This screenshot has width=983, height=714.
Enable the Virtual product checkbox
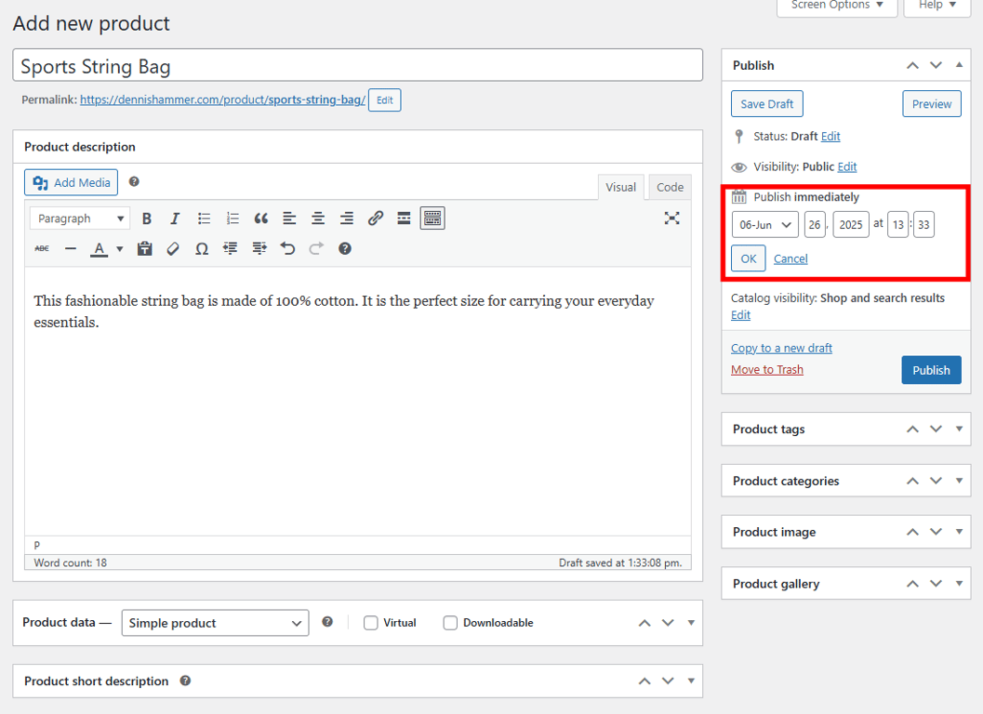tap(371, 622)
